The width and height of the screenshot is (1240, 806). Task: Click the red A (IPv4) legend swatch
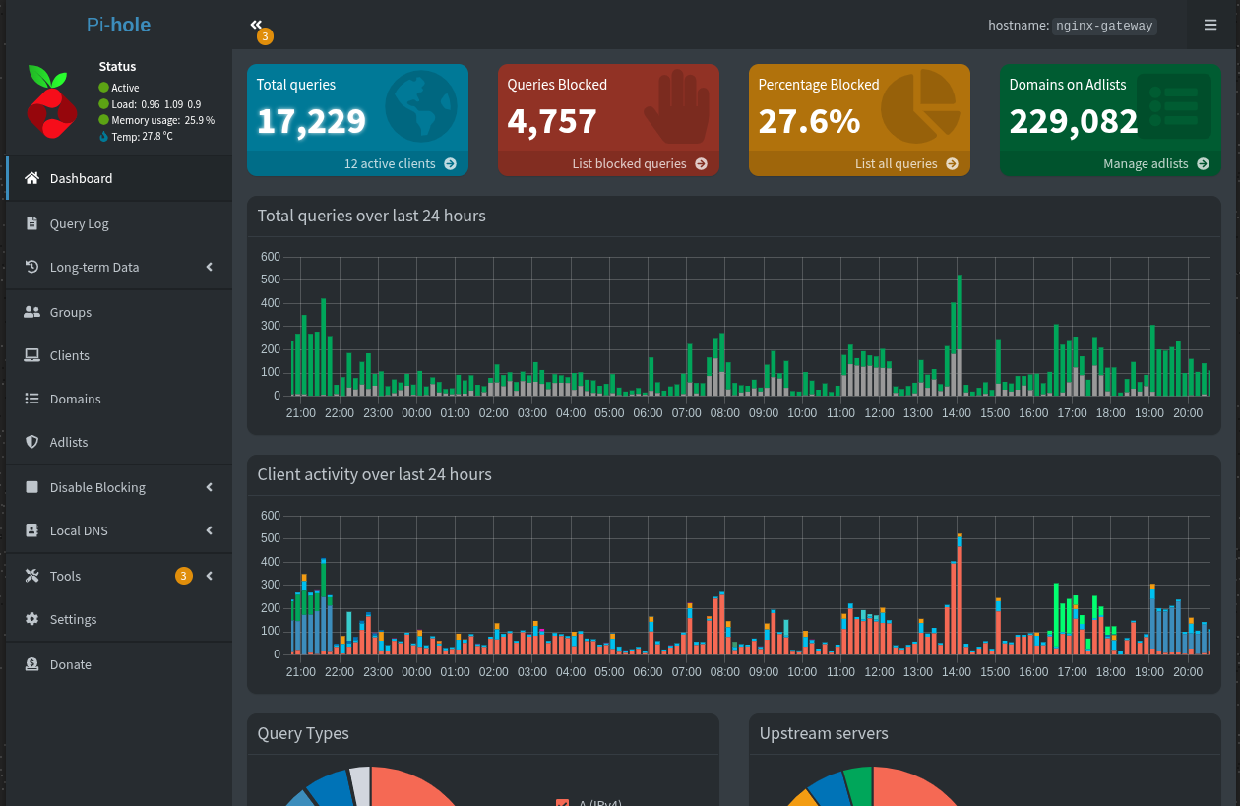[563, 803]
